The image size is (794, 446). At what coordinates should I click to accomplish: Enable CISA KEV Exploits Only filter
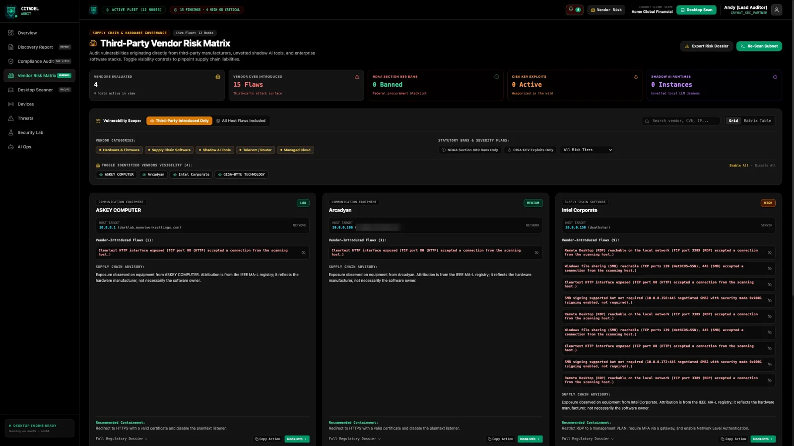pyautogui.click(x=530, y=150)
